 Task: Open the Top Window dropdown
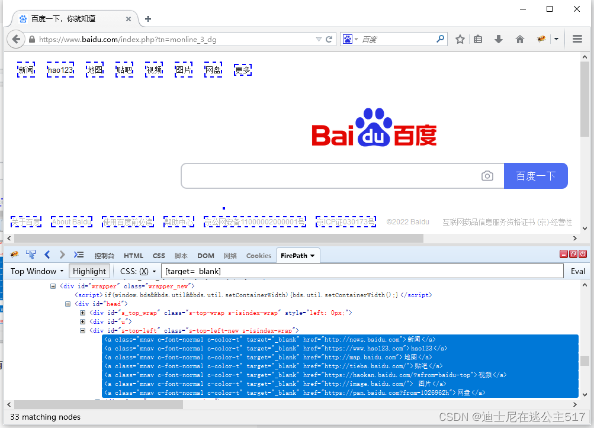tap(37, 271)
